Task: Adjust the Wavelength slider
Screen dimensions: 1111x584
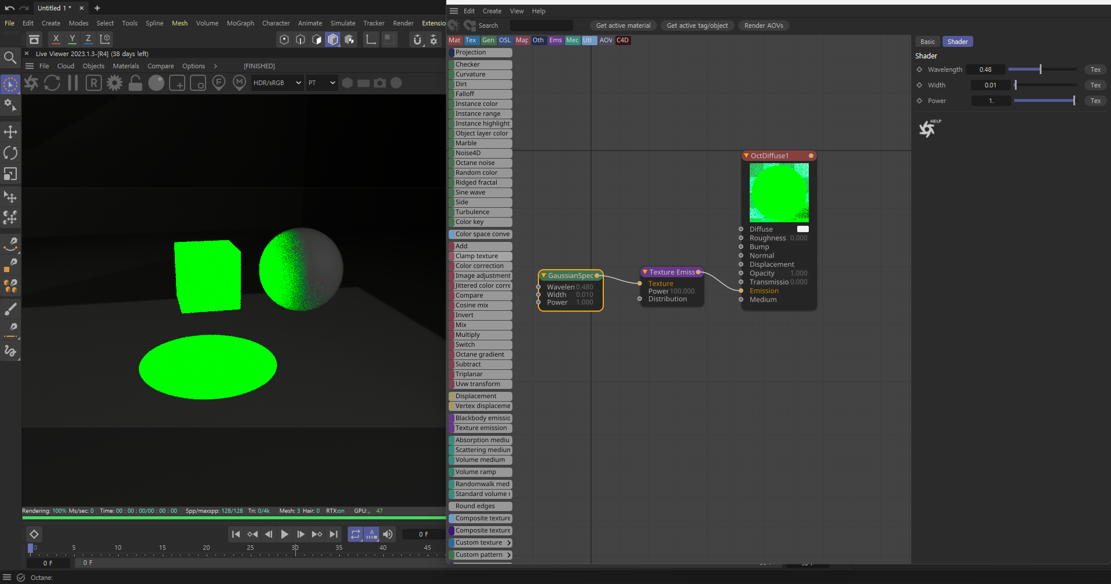Action: pyautogui.click(x=1042, y=69)
